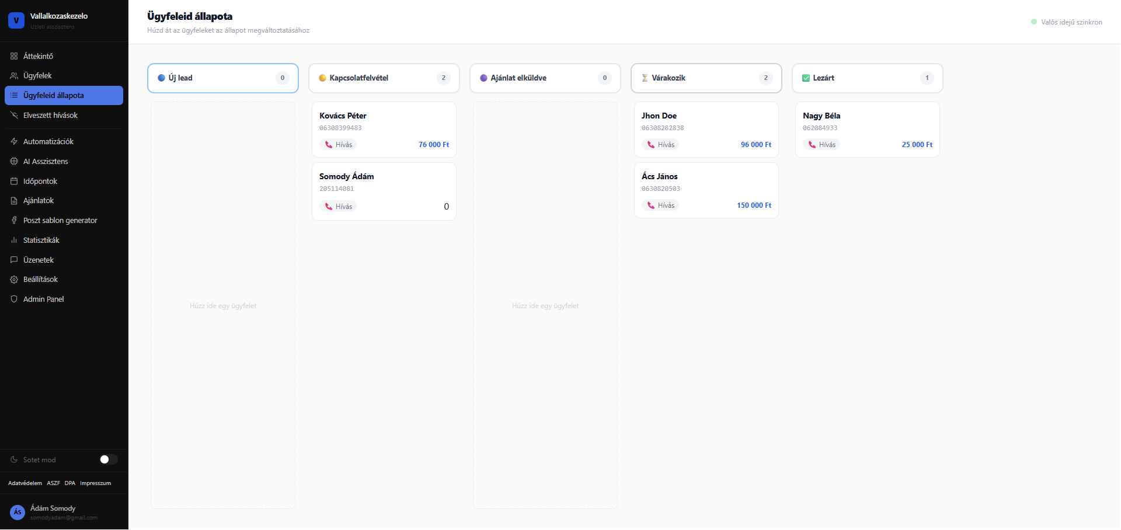Select the purple Ajánlat elküldve column dot
Viewport: 1121px width, 530px height.
coord(483,78)
